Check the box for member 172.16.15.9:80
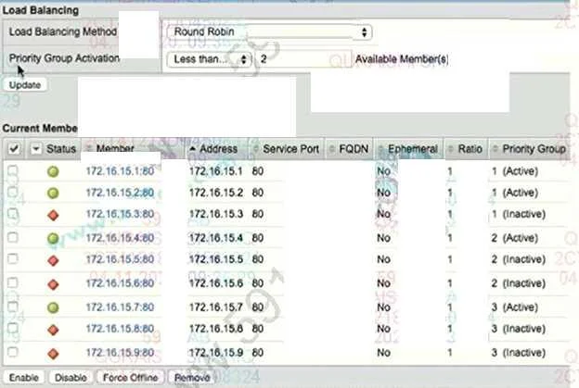This screenshot has height=388, width=579. pos(13,352)
